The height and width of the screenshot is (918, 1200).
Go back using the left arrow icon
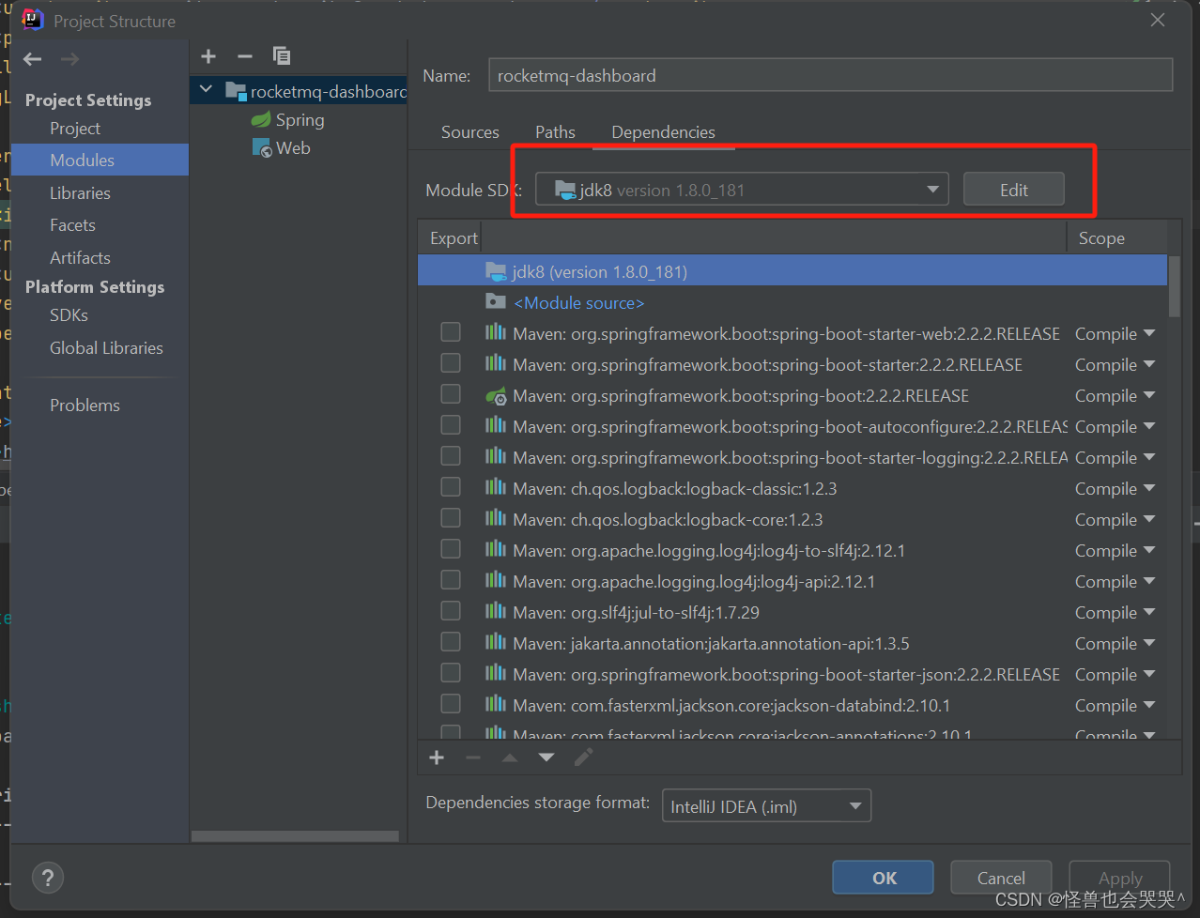33,59
